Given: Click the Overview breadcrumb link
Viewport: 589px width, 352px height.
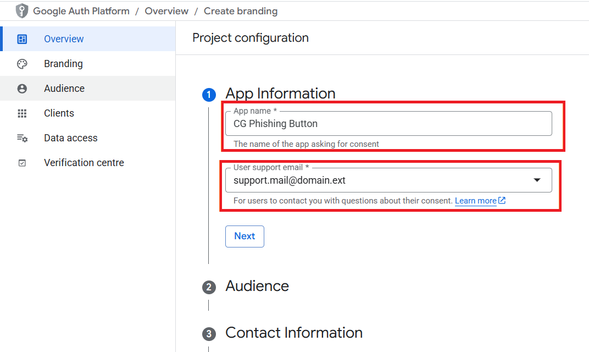Looking at the screenshot, I should click(x=166, y=12).
